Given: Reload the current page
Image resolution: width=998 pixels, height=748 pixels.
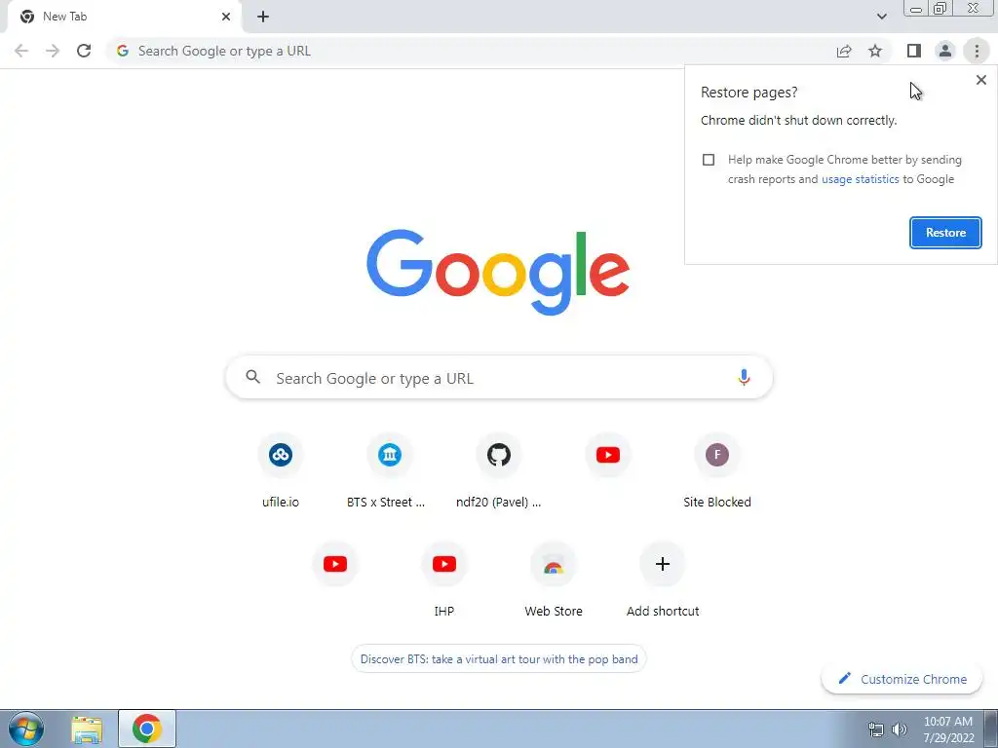Looking at the screenshot, I should [84, 51].
